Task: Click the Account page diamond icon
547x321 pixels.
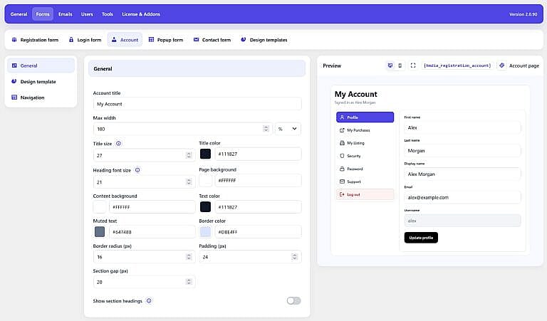Action: click(501, 65)
